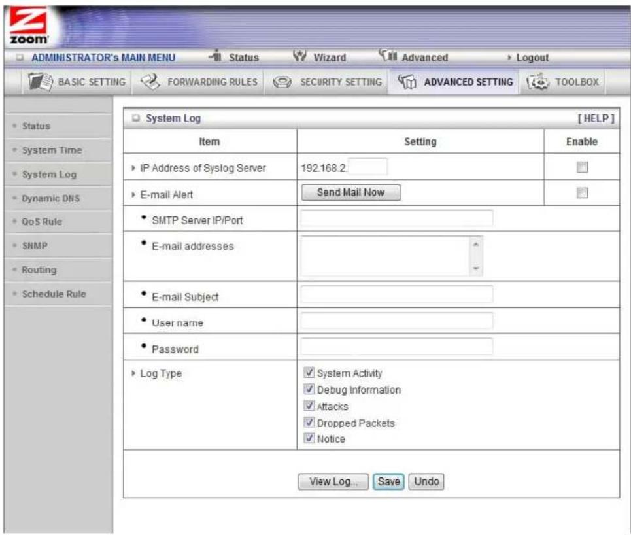Image resolution: width=631 pixels, height=535 pixels.
Task: Uncheck System Activity log type
Action: 309,372
